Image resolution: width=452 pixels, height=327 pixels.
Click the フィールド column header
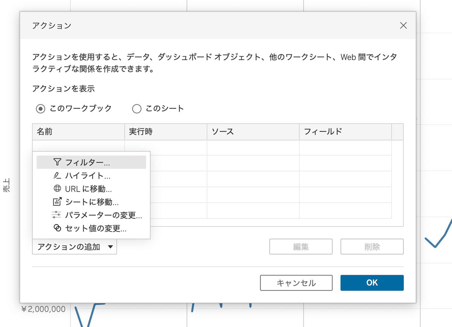pyautogui.click(x=345, y=132)
